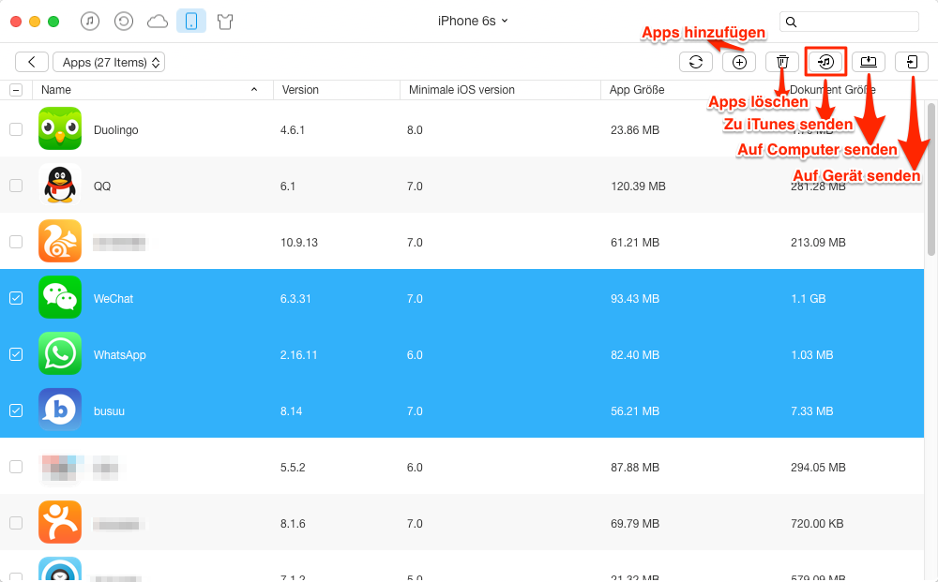
Task: Open the iCloud icon in top bar
Action: (158, 22)
